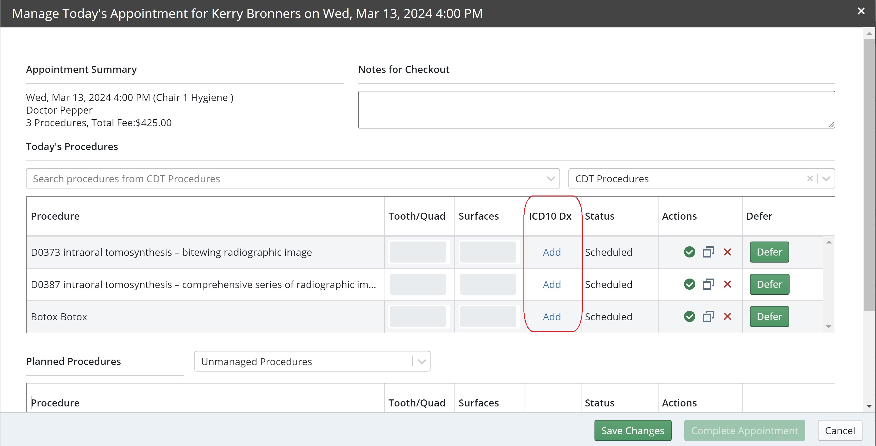The width and height of the screenshot is (876, 446).
Task: Remove D0373 procedure with red X
Action: tap(728, 252)
